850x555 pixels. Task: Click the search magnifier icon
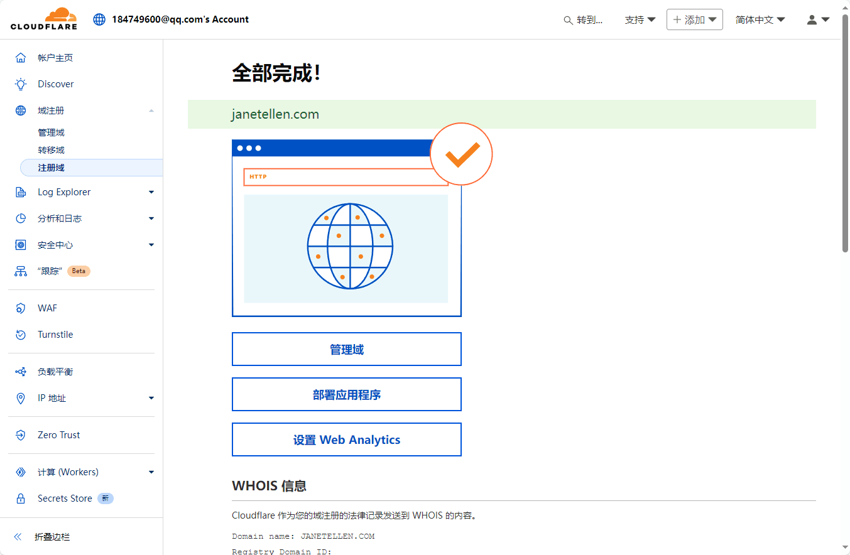568,20
